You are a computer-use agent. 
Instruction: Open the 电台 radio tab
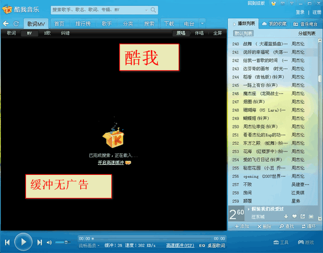point(189,24)
